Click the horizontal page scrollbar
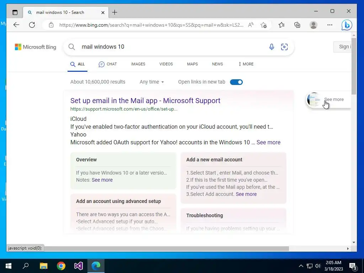 click(x=166, y=248)
